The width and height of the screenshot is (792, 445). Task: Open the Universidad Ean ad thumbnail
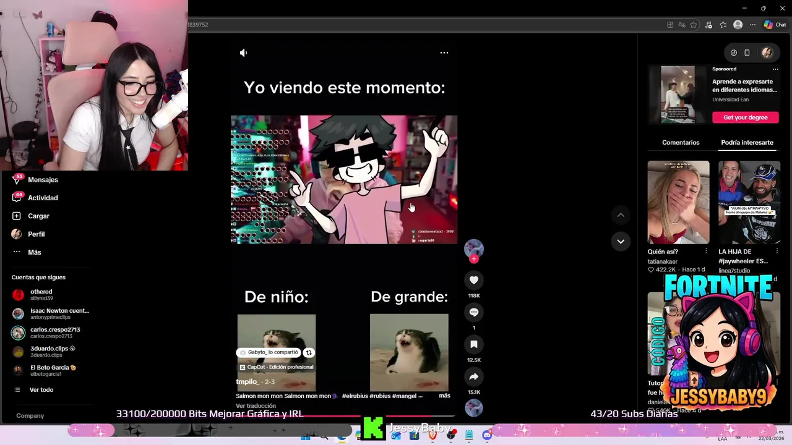pos(678,95)
